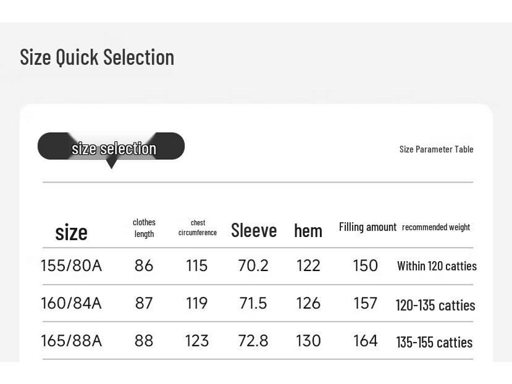Click the triangle pointer under size selection

(111, 164)
